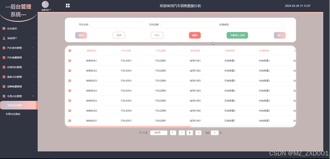Open the 汽车排名管理 menu label
The image size is (330, 159).
[14, 48]
